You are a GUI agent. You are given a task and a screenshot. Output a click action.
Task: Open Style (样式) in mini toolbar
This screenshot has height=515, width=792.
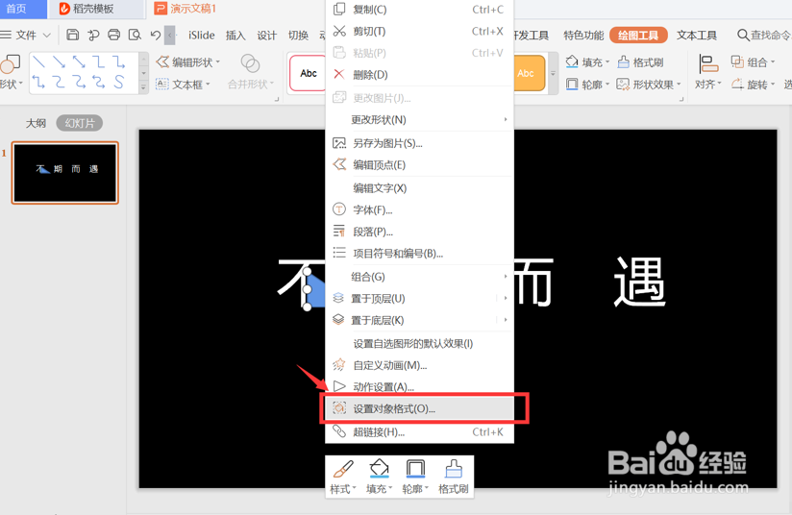[x=343, y=477]
